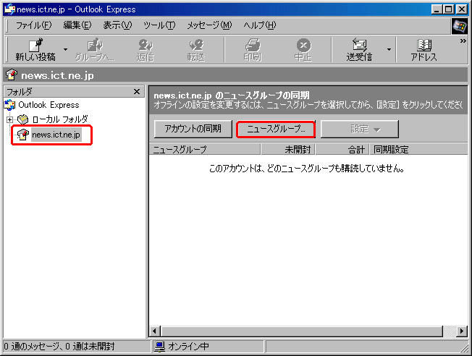The height and width of the screenshot is (356, 472).
Task: Click the 新しい投稿 new post toolbar icon
Action: (x=35, y=50)
